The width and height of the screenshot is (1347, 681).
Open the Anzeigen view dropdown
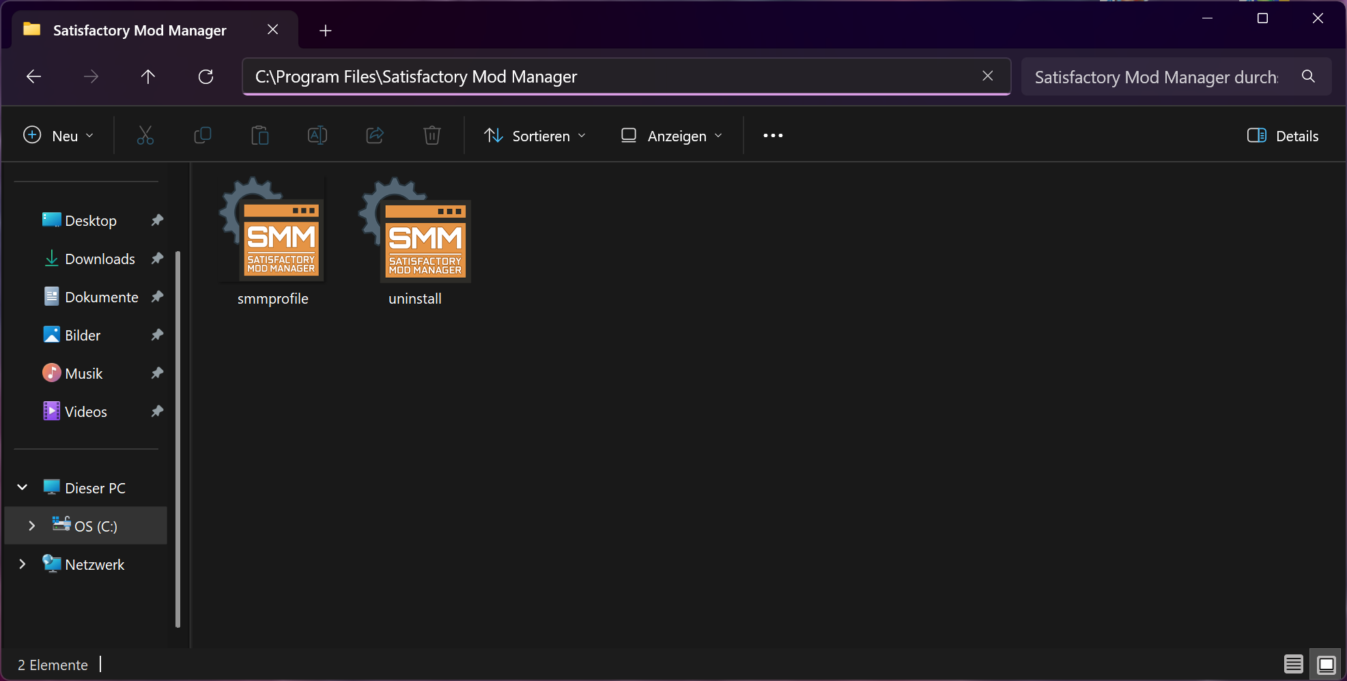point(672,136)
